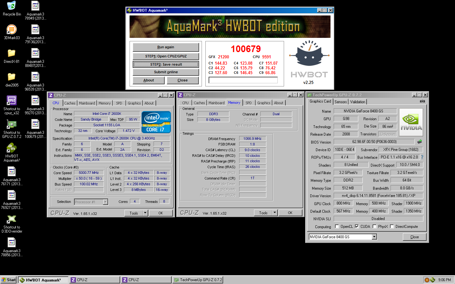Switch to the Sensors tab in GPU-Z
The height and width of the screenshot is (284, 455).
[x=341, y=102]
